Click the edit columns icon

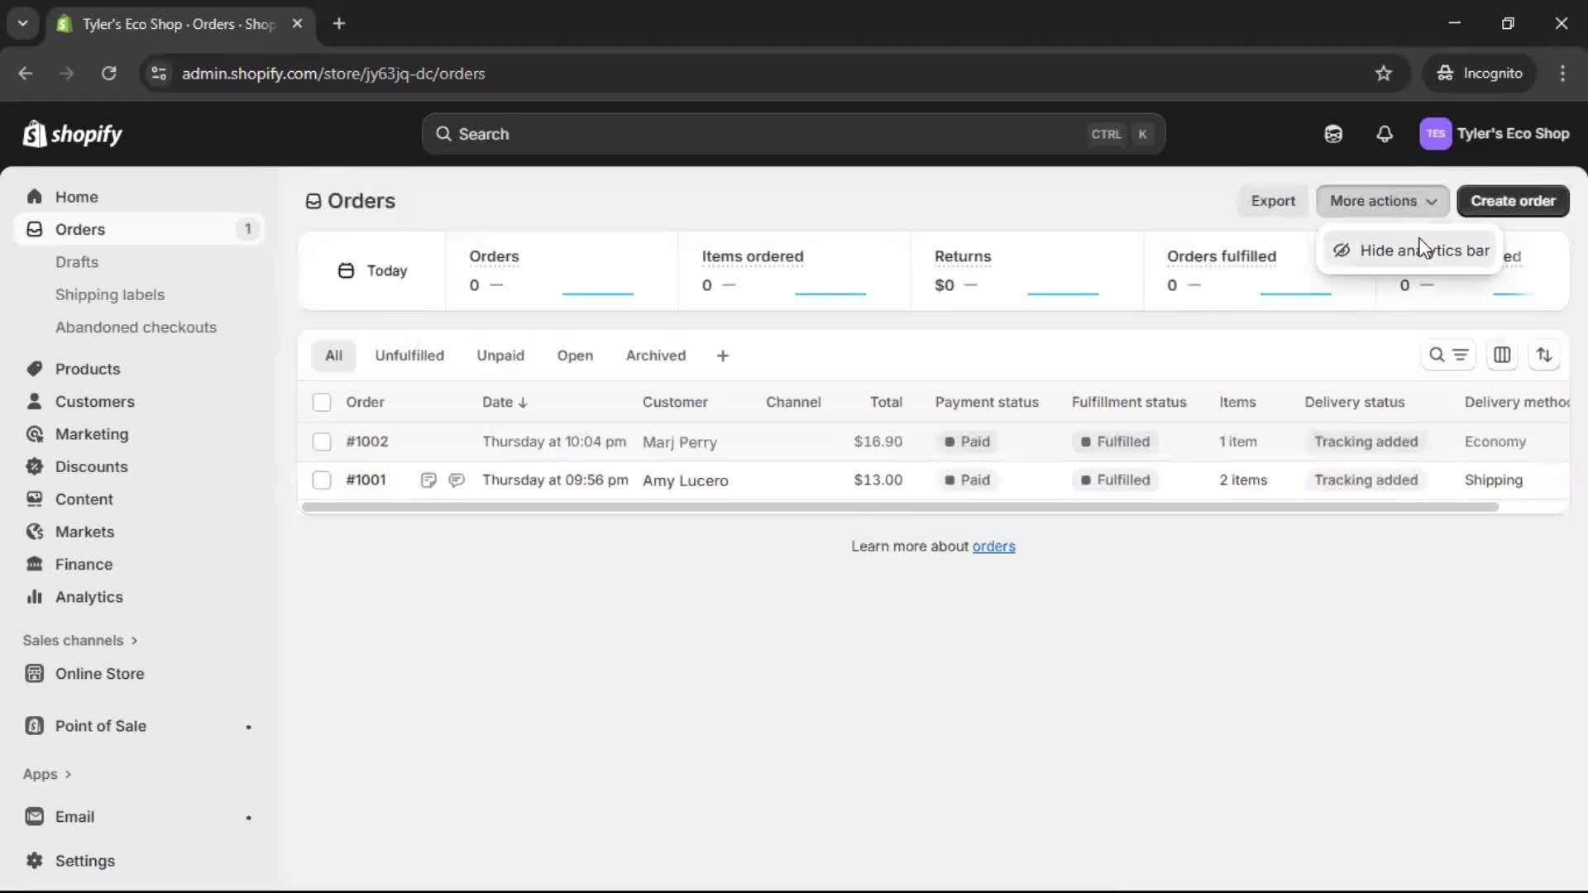(x=1502, y=356)
